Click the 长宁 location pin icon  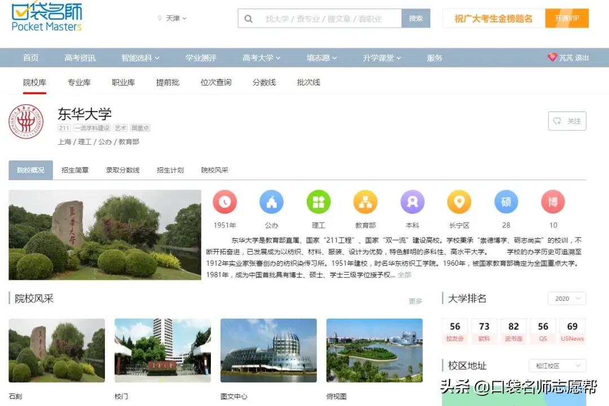click(458, 203)
